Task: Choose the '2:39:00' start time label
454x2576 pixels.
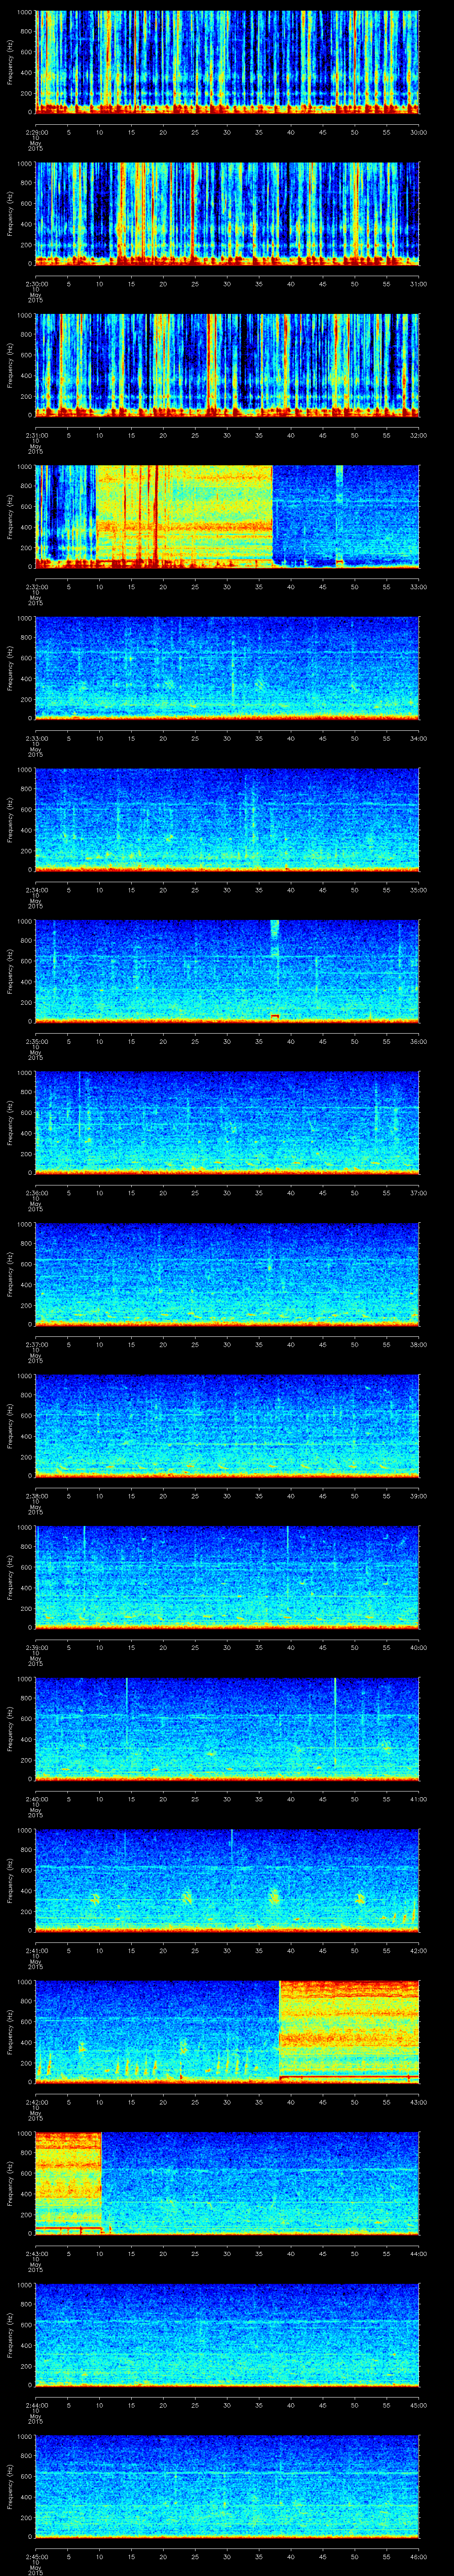Action: 36,1647
